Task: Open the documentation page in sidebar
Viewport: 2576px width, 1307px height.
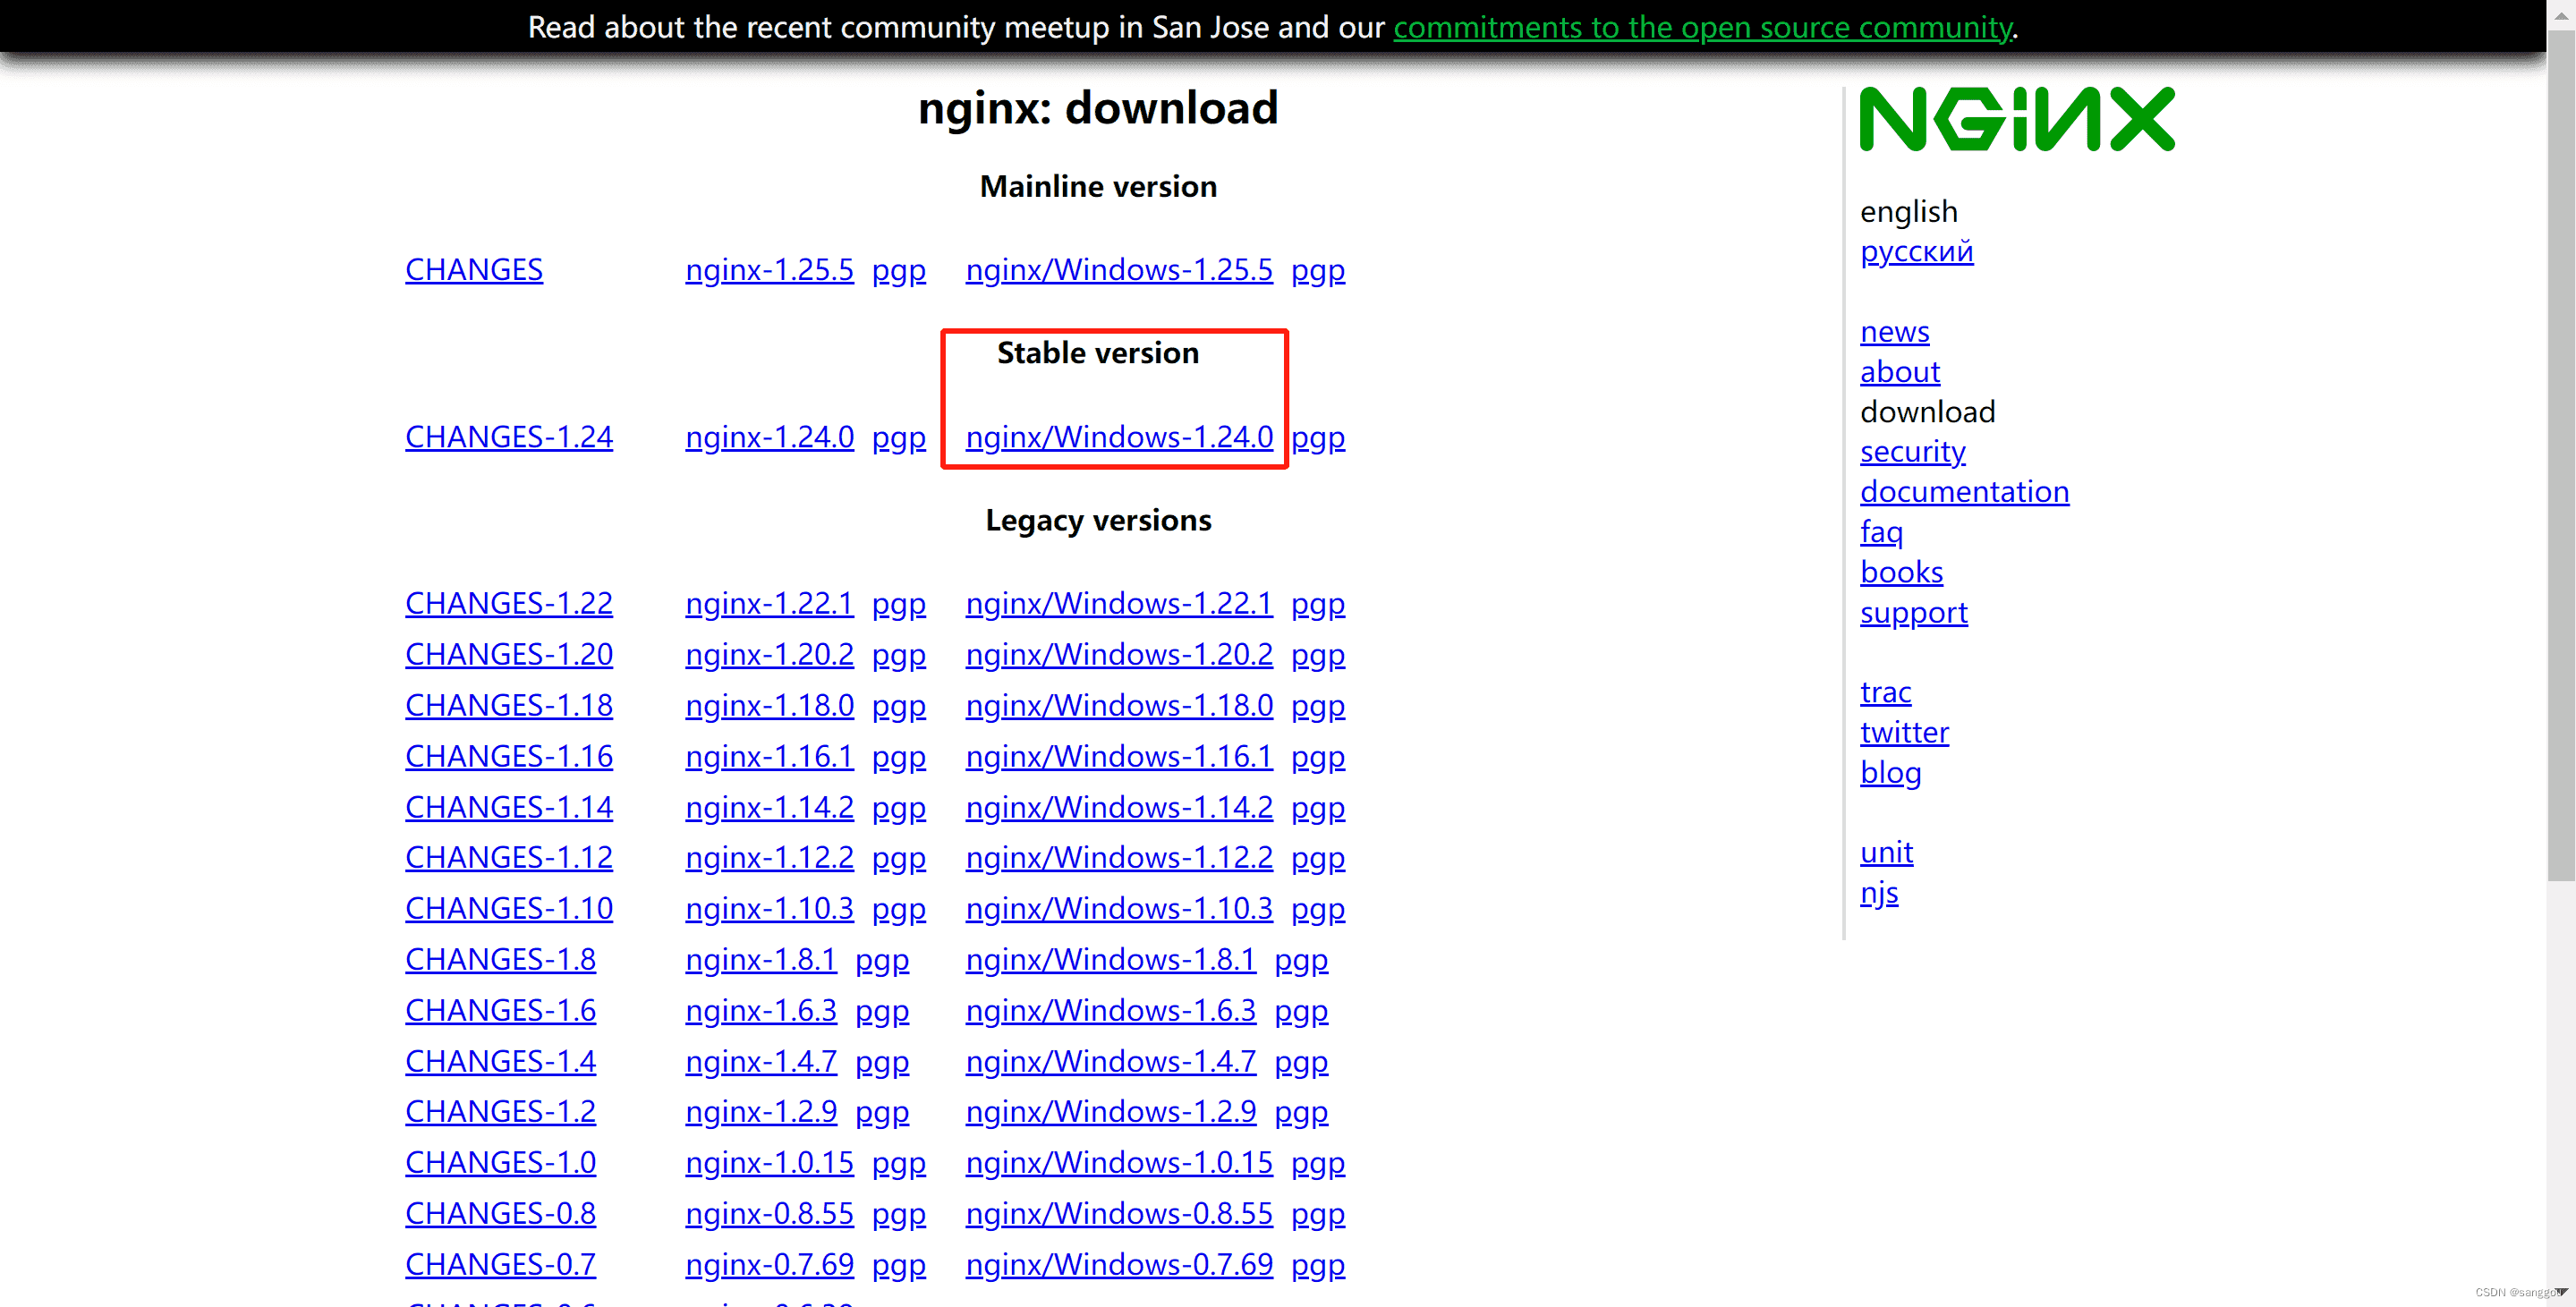Action: 1964,491
